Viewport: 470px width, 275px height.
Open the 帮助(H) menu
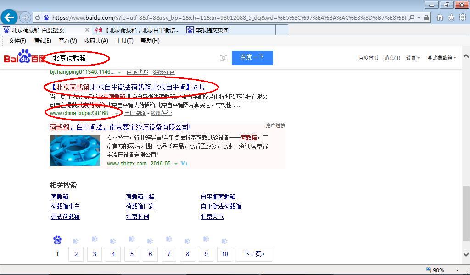coord(150,41)
